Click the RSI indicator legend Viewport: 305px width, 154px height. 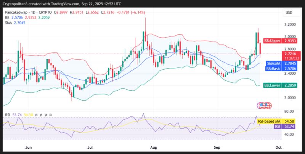pos(28,115)
